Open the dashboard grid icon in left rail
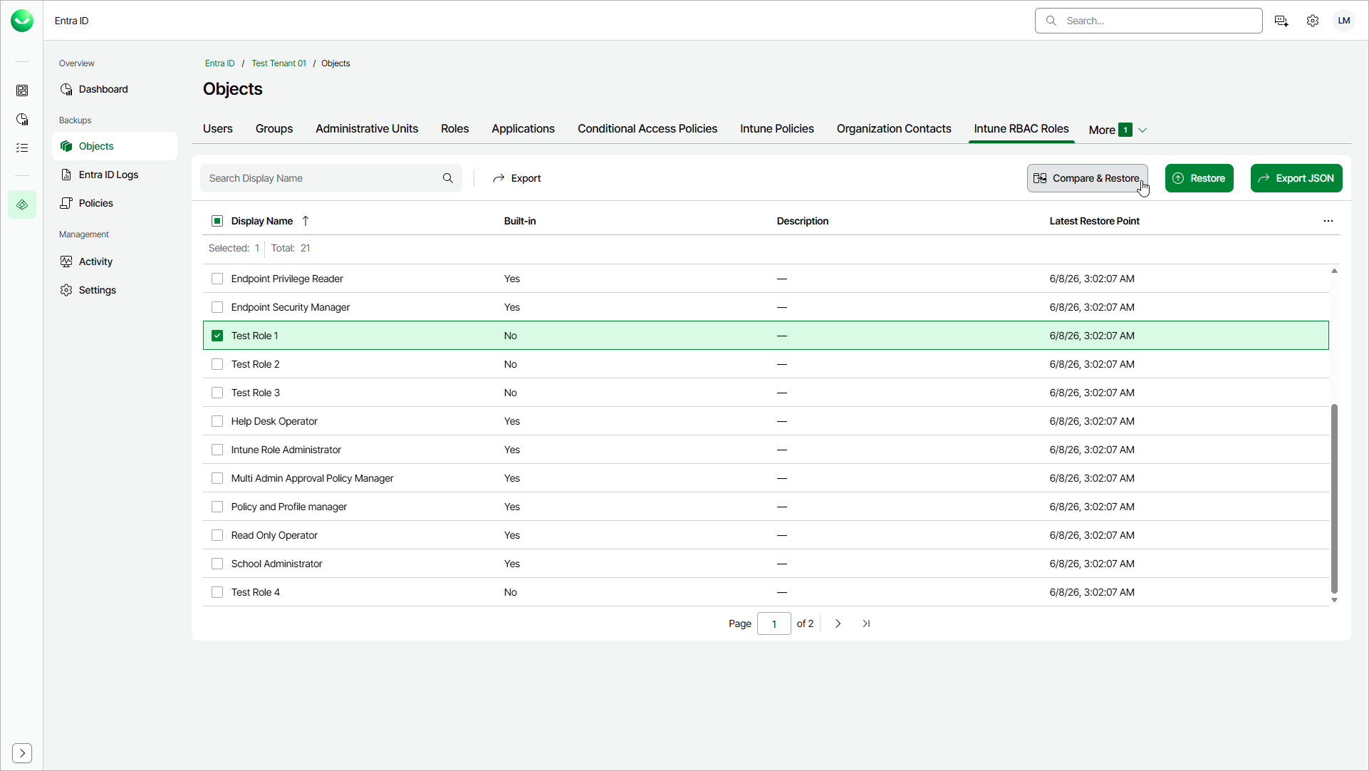This screenshot has width=1369, height=771. pyautogui.click(x=22, y=90)
